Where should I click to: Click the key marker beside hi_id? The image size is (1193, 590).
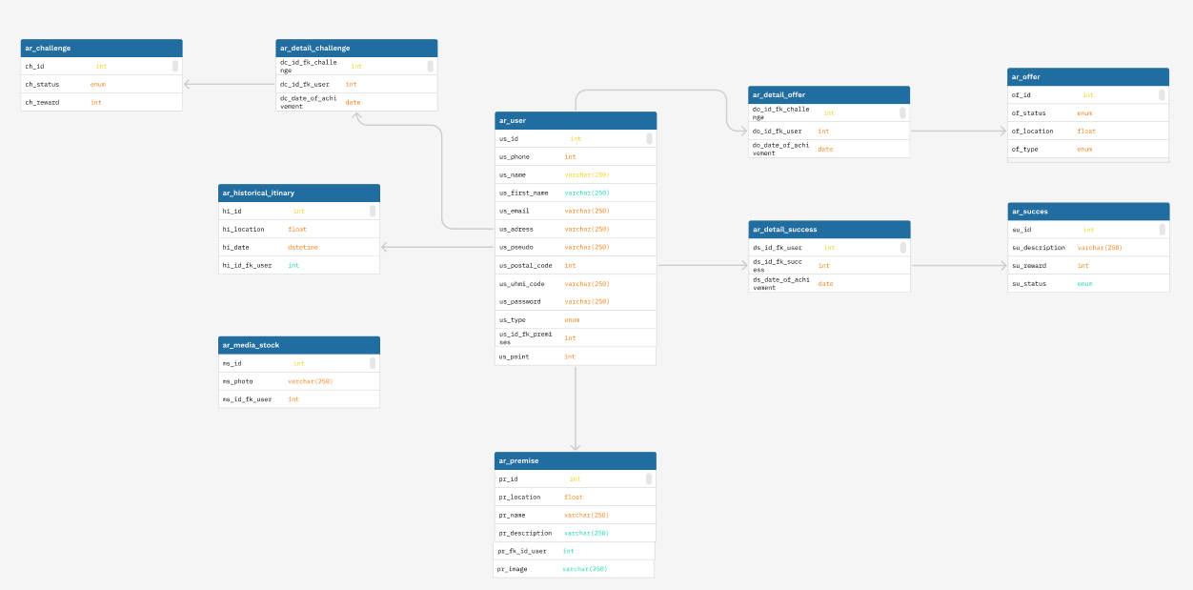(x=373, y=212)
